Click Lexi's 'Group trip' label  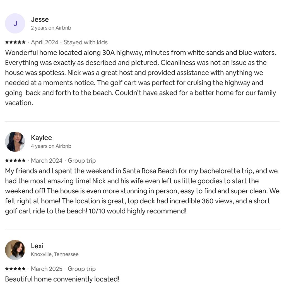(x=82, y=269)
